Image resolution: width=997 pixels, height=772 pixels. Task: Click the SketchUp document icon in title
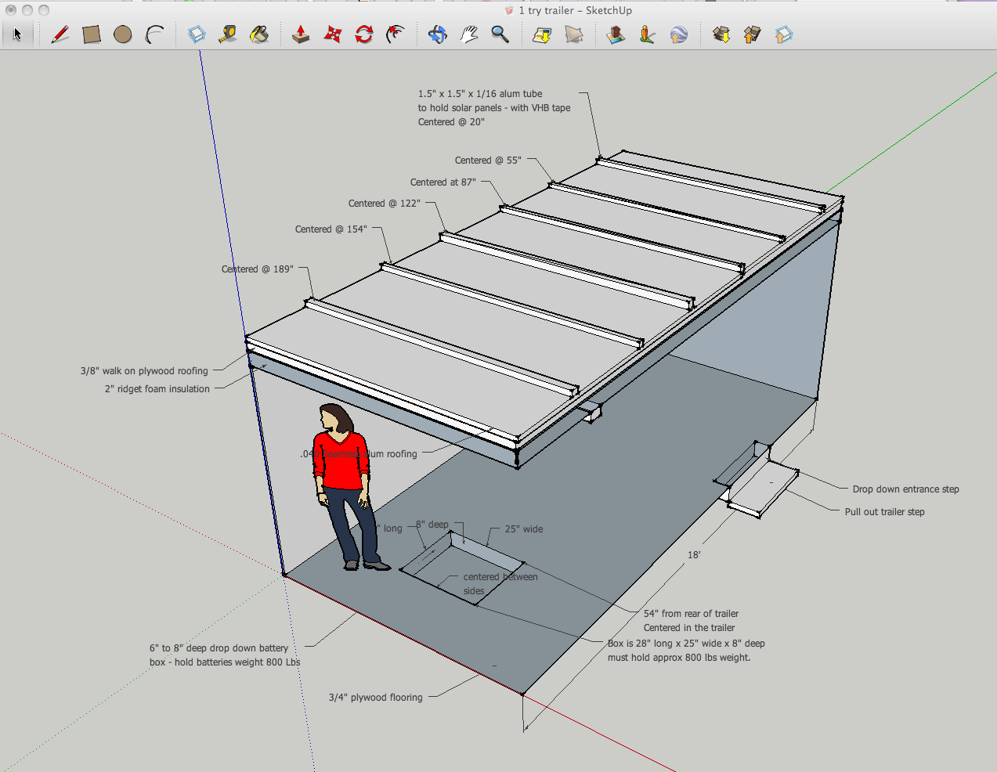[509, 10]
